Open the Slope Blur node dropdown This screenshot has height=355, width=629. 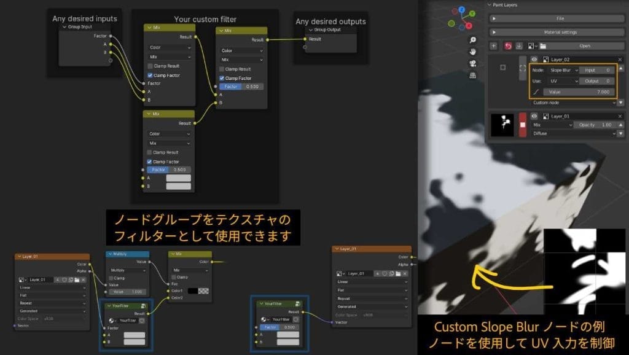[x=563, y=70]
